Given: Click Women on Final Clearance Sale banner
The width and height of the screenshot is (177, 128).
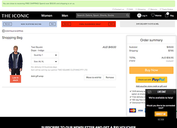Looking at the screenshot, I should tap(67, 24).
